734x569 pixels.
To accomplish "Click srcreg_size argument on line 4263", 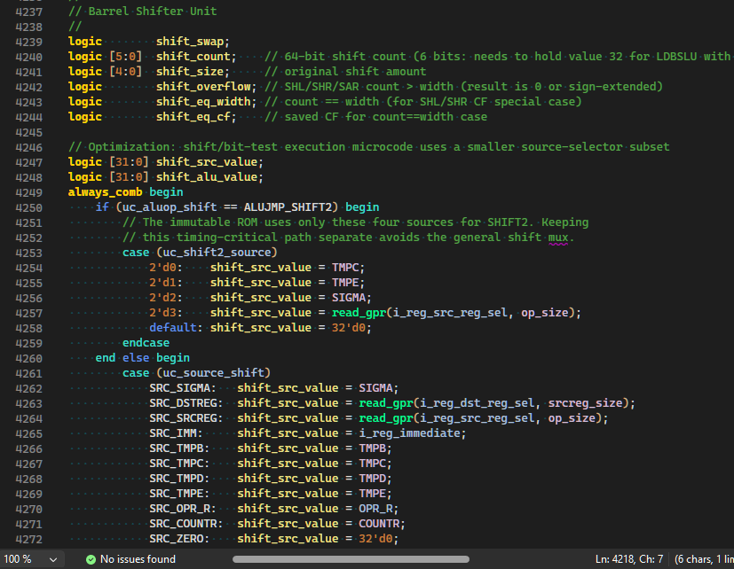I will pyautogui.click(x=585, y=403).
